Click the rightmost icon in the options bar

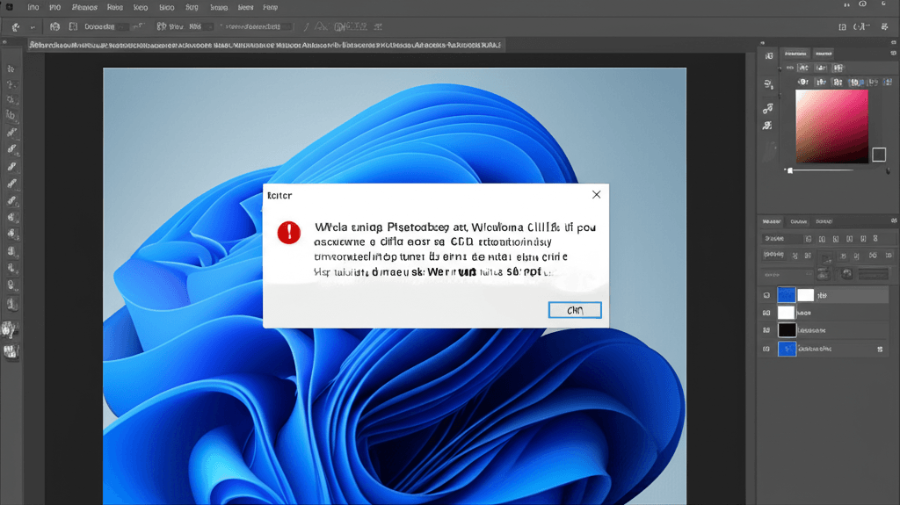tap(884, 26)
